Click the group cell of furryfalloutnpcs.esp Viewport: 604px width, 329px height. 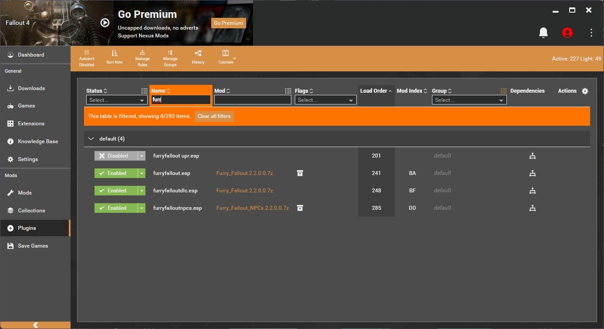pyautogui.click(x=442, y=208)
